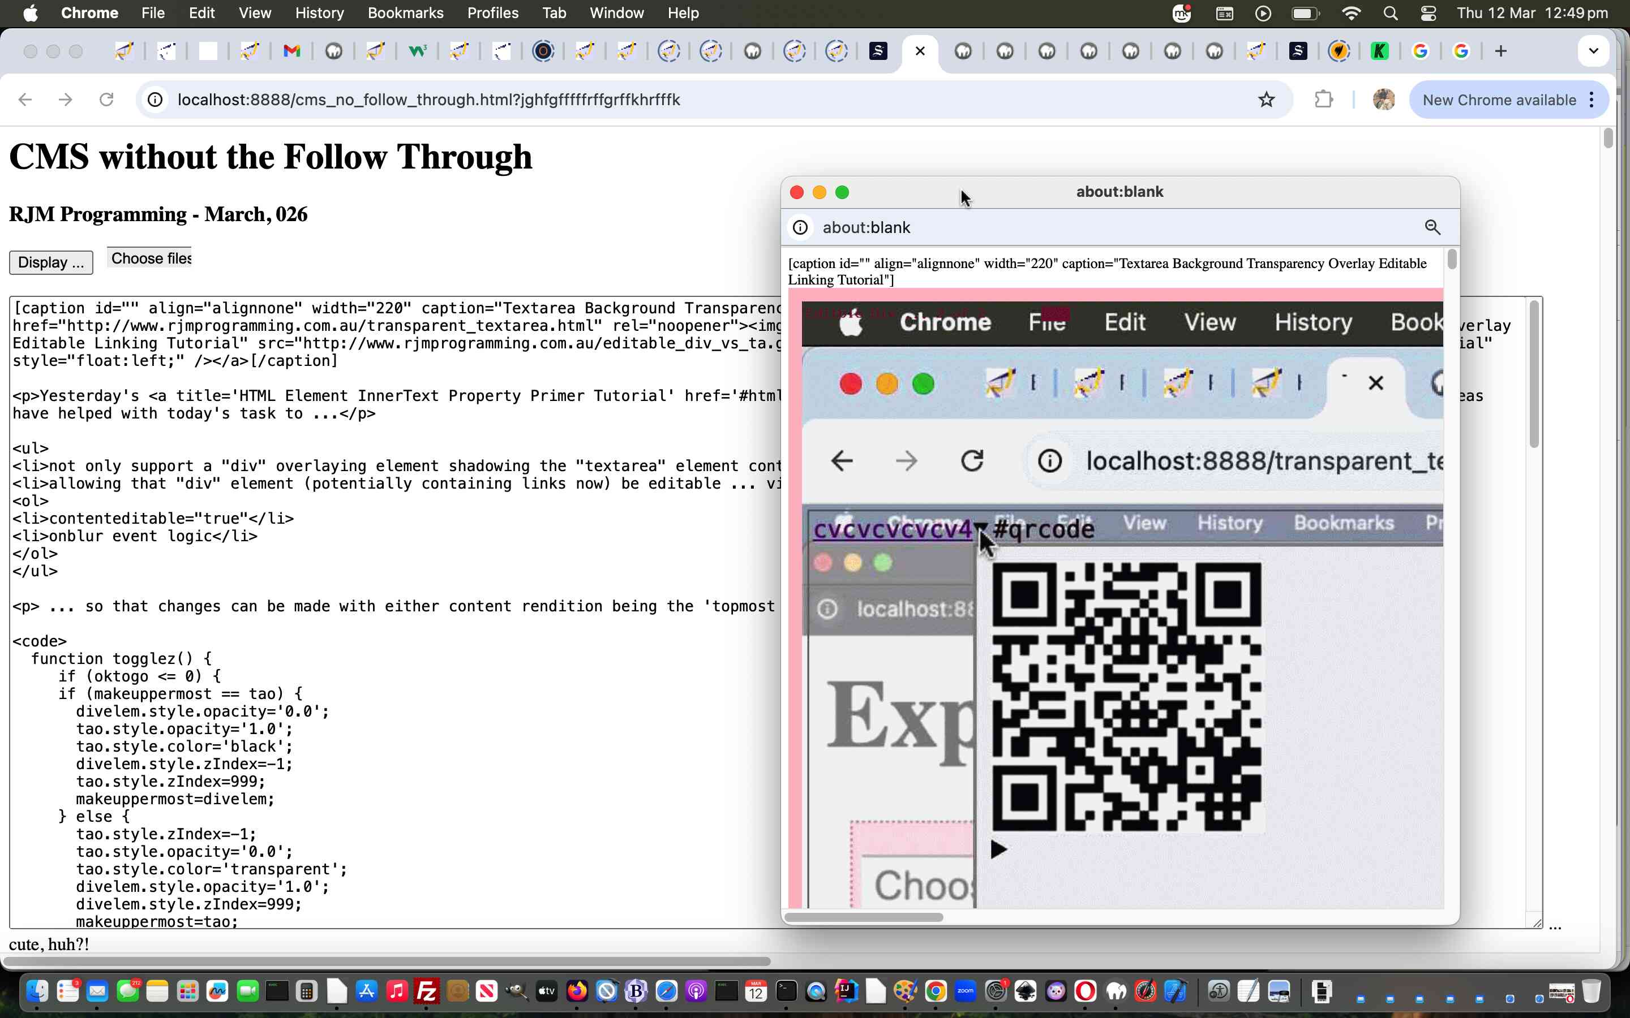Click the Display ... button
1630x1018 pixels.
pyautogui.click(x=50, y=262)
